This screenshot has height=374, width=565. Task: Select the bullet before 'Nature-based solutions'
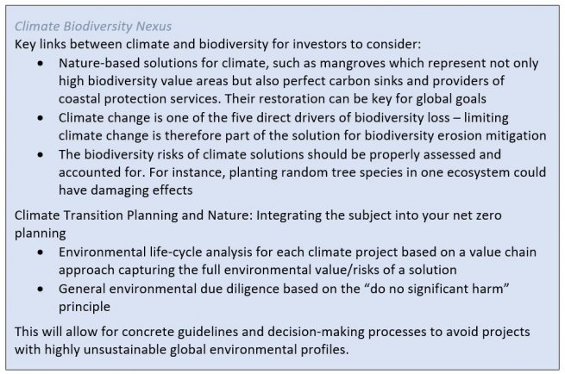click(x=41, y=64)
